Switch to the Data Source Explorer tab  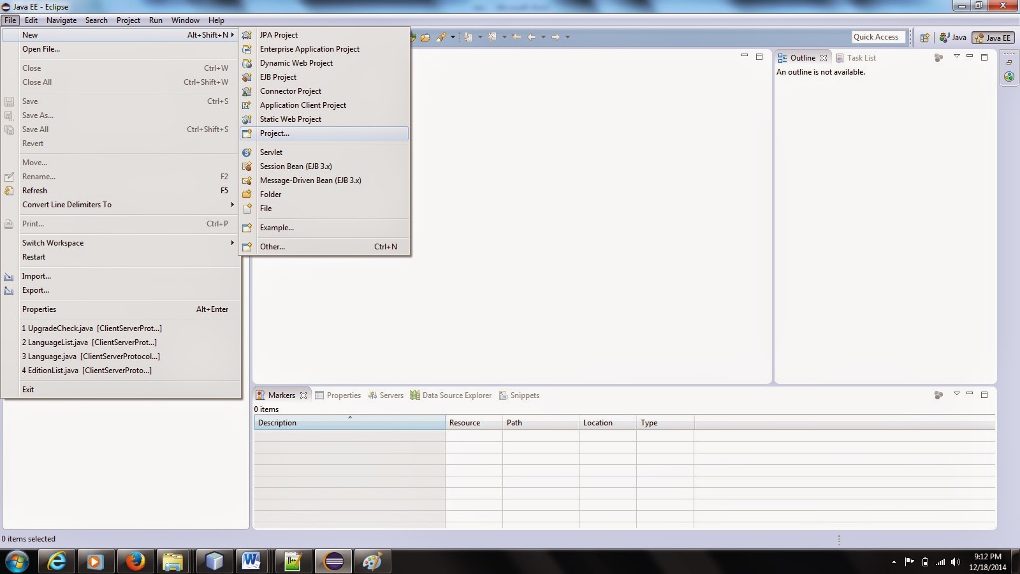pos(451,395)
